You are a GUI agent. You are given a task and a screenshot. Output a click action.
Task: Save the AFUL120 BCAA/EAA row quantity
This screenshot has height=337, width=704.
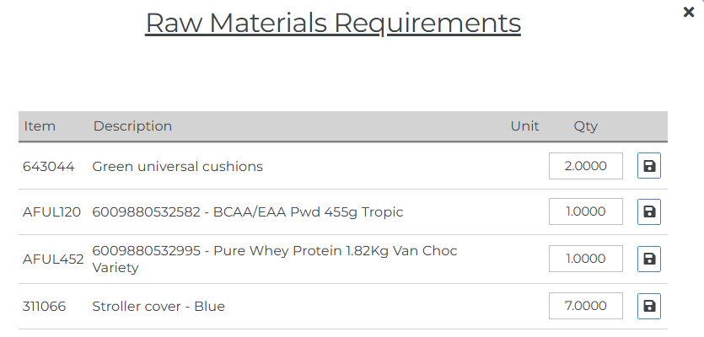click(648, 212)
